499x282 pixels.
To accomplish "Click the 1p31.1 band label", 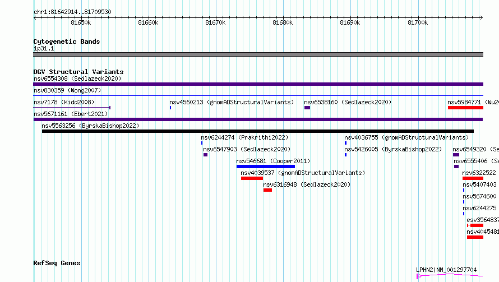I will pos(44,48).
